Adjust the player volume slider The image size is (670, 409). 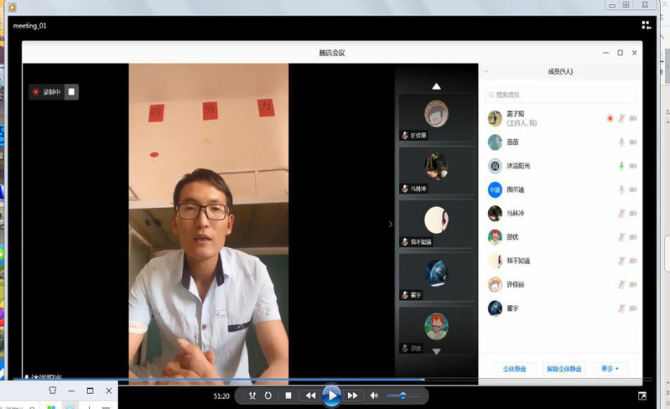(403, 396)
